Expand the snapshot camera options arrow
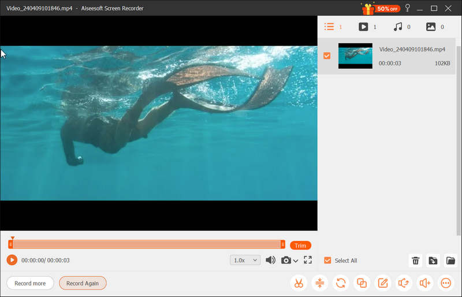Viewport: 462px width, 297px height. point(296,261)
